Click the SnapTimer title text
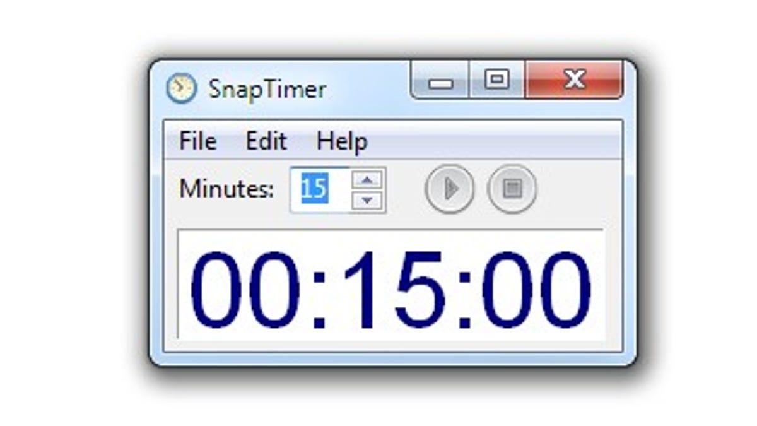Viewport: 757px width, 426px height. [x=267, y=89]
